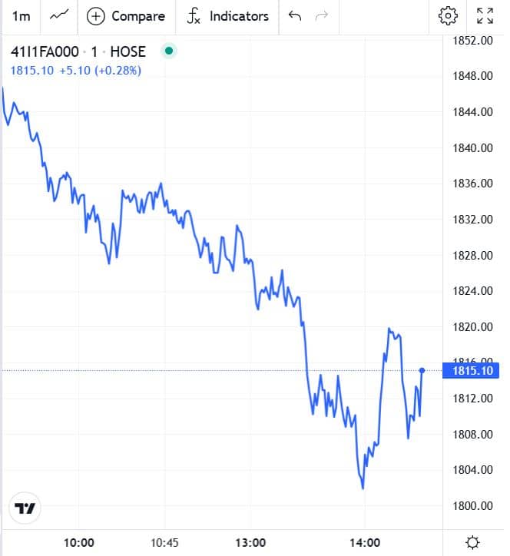
Task: Redo the chart action
Action: 321,16
